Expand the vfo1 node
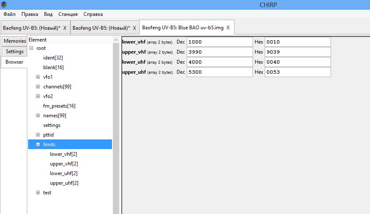This screenshot has width=370, height=214. 38,77
